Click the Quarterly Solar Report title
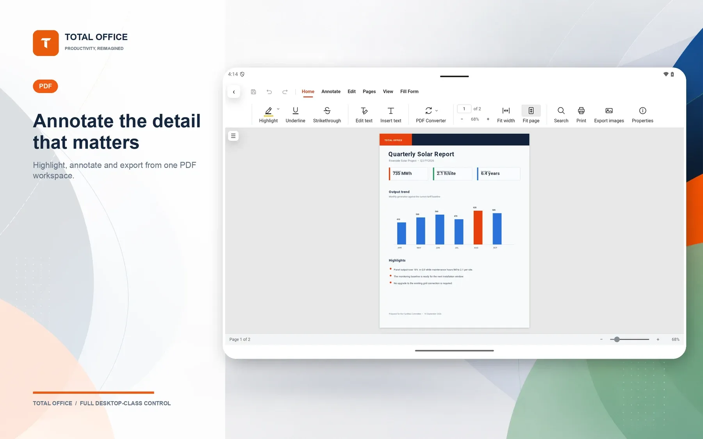The image size is (703, 439). [421, 154]
